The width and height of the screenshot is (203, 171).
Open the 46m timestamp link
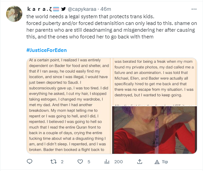tap(106, 9)
